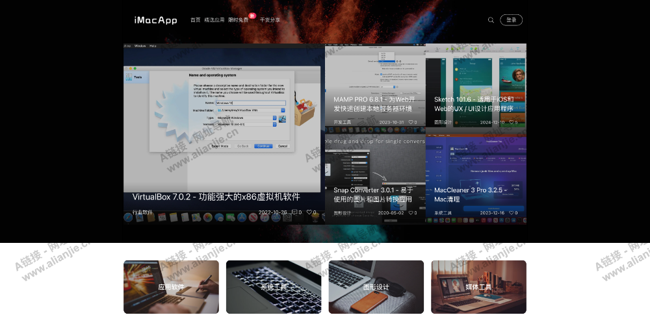Open the 应用软件 category tile

171,287
